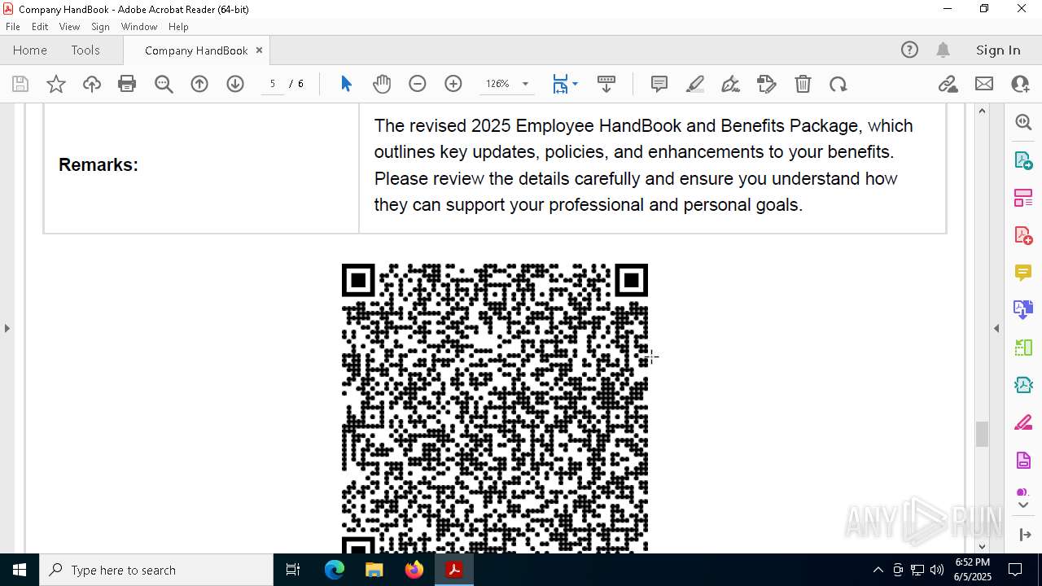Open Fill & Sign tool in right panel
This screenshot has height=586, width=1042.
point(1023,422)
